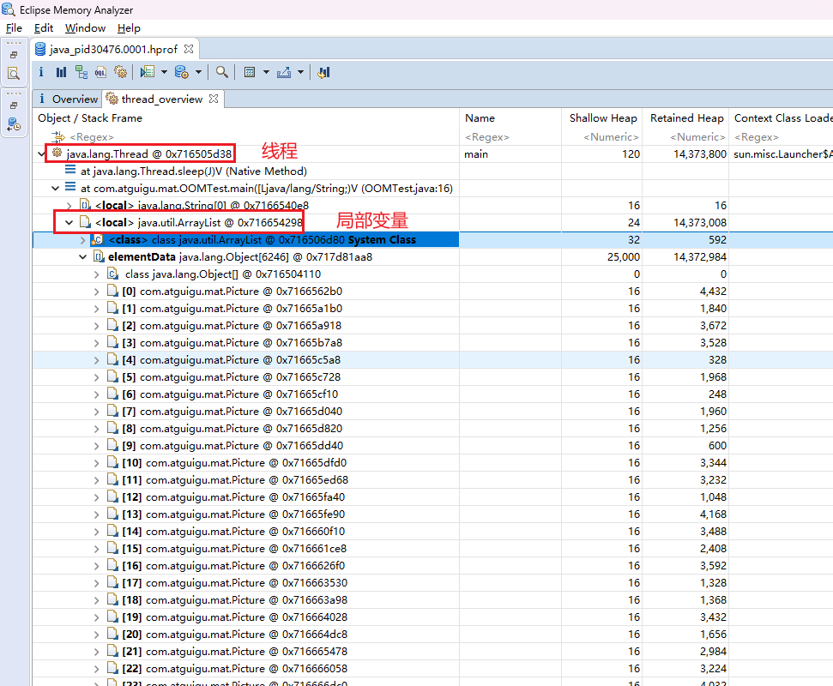Expand Picture element [4]
Screen dimensions: 833x686
96,360
